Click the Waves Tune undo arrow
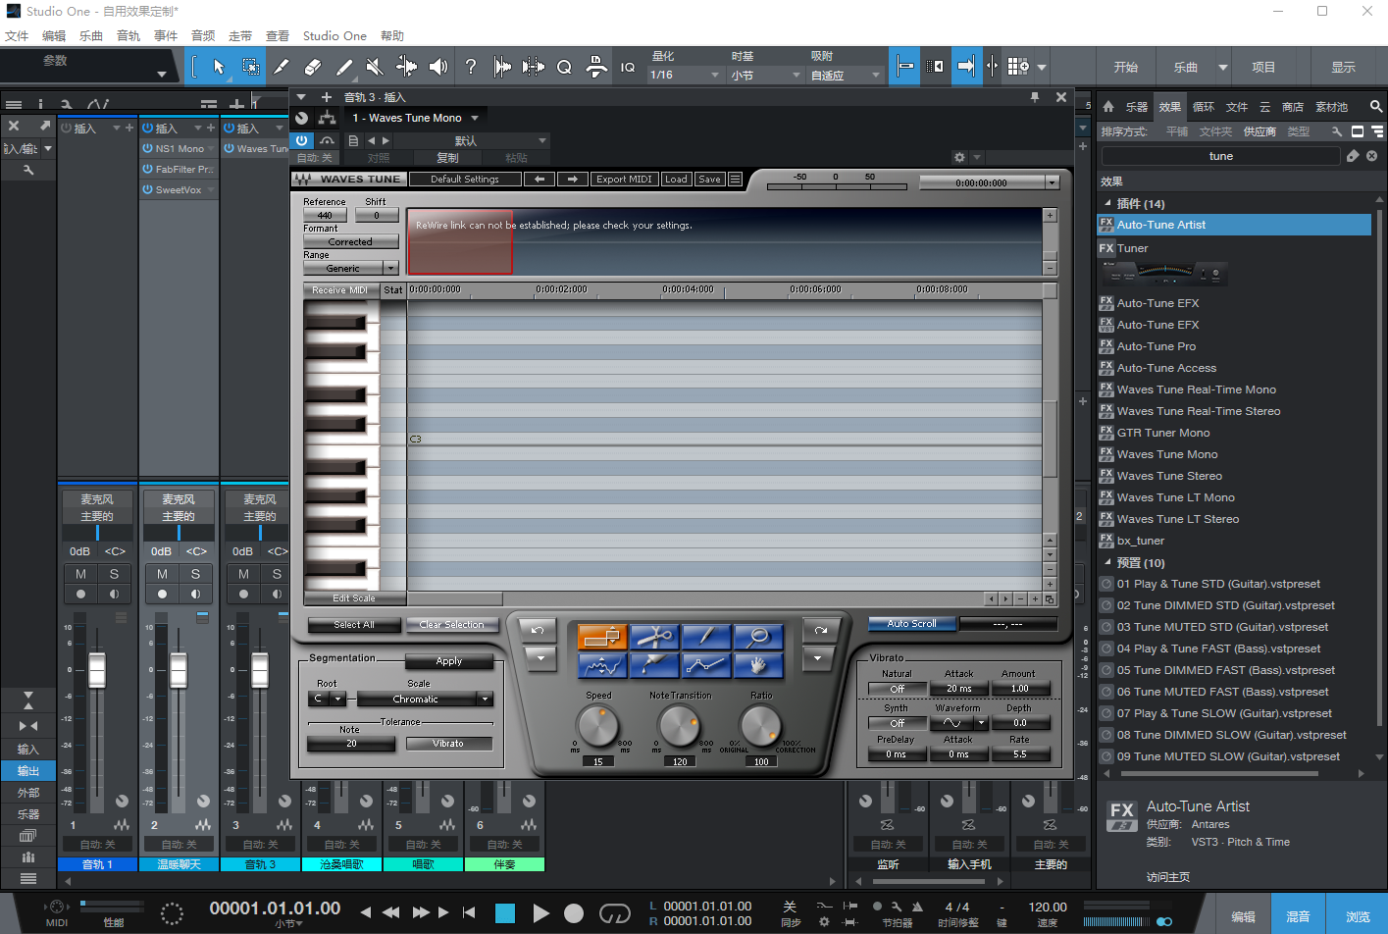 coord(538,630)
